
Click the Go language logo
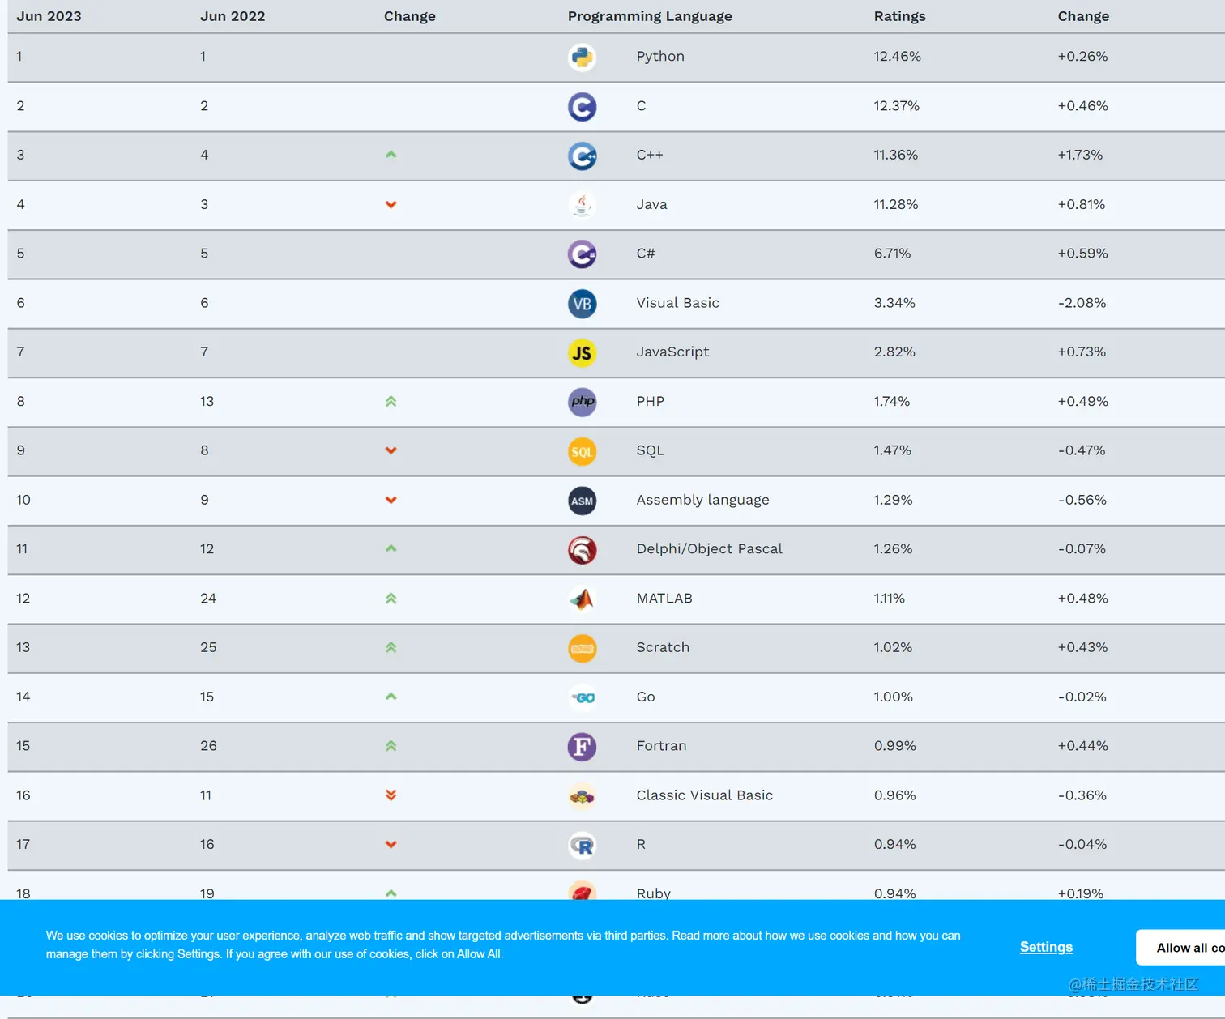point(582,698)
